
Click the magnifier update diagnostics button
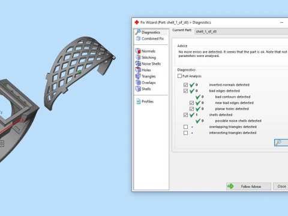tap(281, 143)
